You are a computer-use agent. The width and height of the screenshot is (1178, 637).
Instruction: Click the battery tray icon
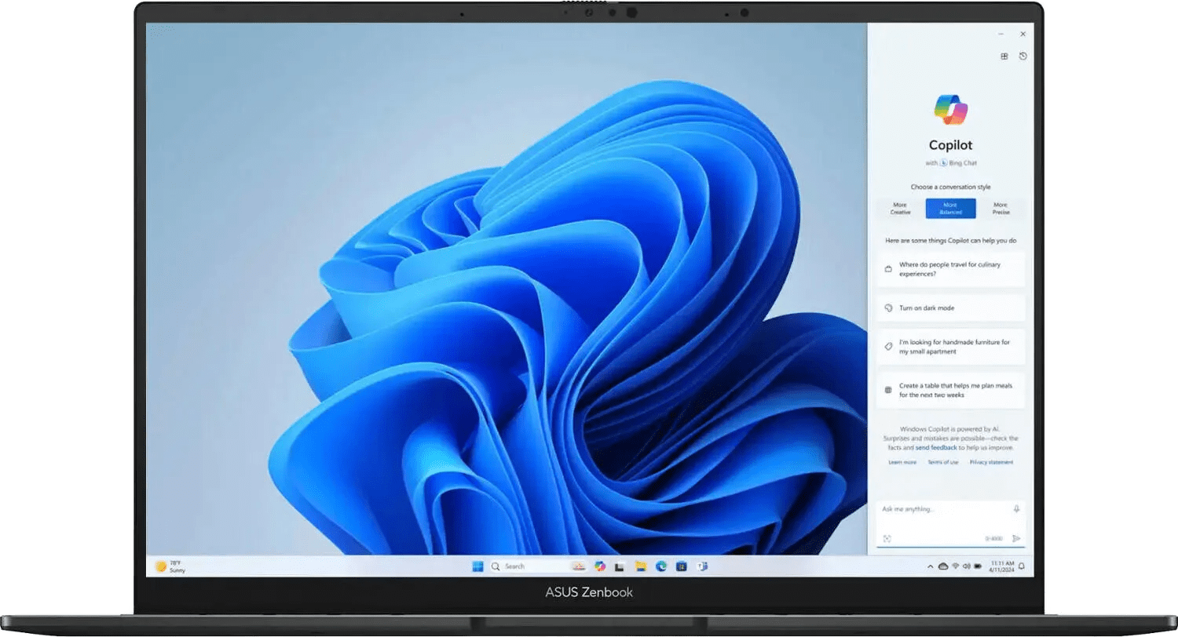(978, 566)
